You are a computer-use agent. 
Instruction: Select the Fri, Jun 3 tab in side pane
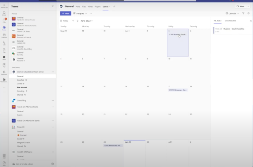tap(217, 21)
